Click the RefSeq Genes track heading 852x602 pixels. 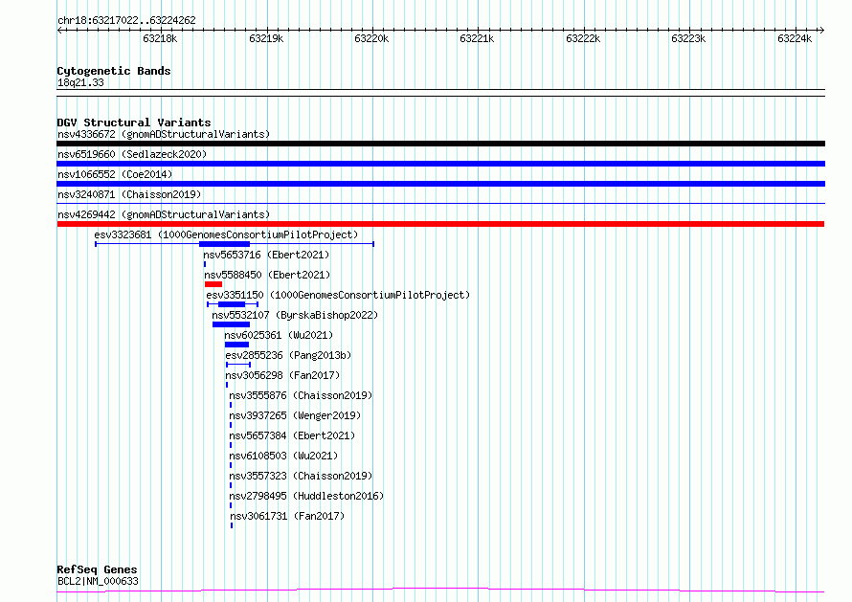tap(98, 569)
